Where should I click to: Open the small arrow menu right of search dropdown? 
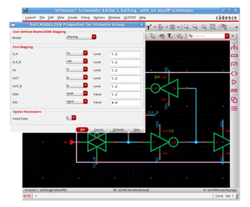[x=233, y=36]
